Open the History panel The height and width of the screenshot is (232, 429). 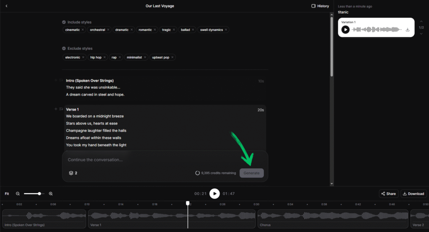point(320,6)
